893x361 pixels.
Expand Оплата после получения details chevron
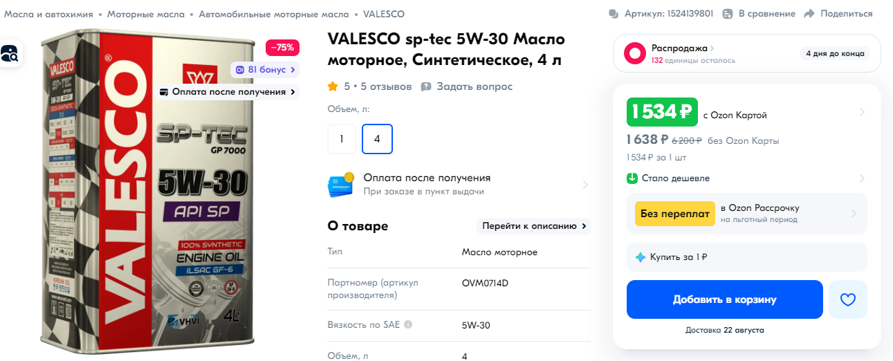point(585,185)
